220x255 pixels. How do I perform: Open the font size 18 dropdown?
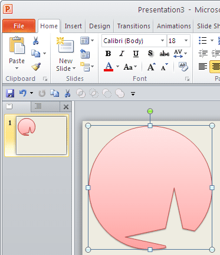(x=186, y=41)
